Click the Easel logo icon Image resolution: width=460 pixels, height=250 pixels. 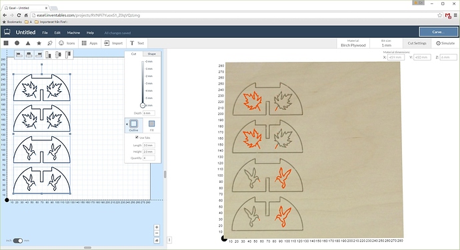tap(7, 32)
